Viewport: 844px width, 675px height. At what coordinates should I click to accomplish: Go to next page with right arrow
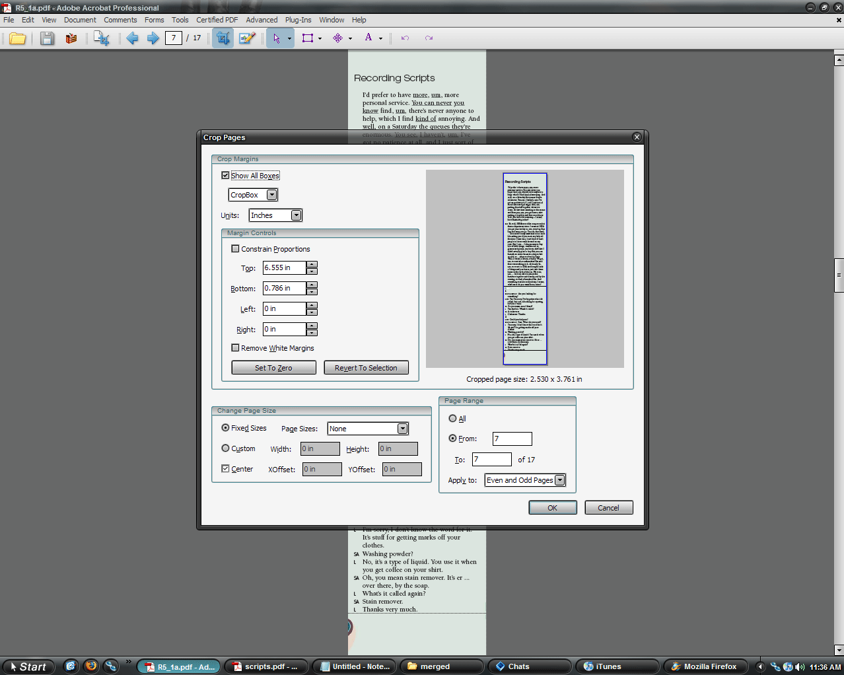pyautogui.click(x=153, y=38)
